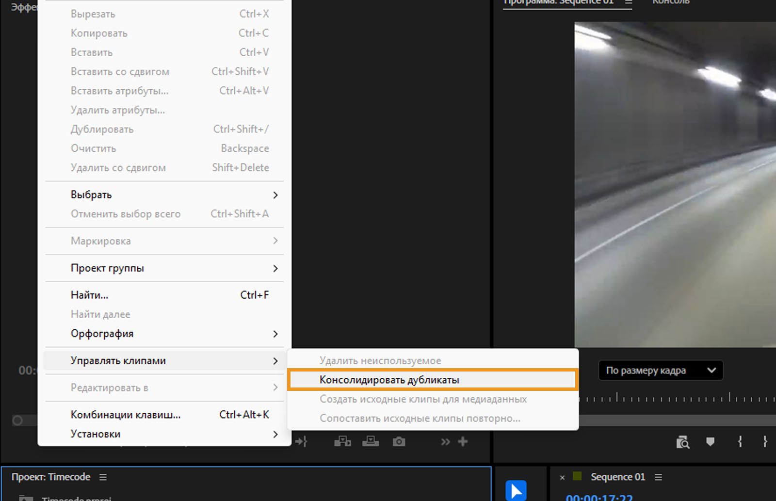Choose Удалить неиспользуемое in the submenu

pos(433,361)
